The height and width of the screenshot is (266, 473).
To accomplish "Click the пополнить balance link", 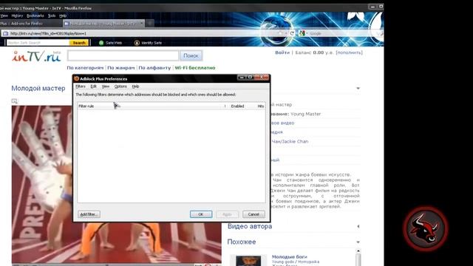I will coord(350,52).
